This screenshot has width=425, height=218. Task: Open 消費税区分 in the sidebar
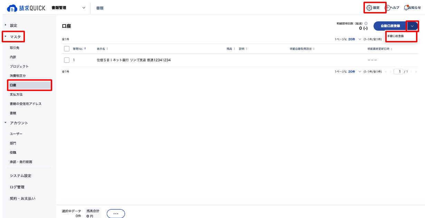pos(18,76)
